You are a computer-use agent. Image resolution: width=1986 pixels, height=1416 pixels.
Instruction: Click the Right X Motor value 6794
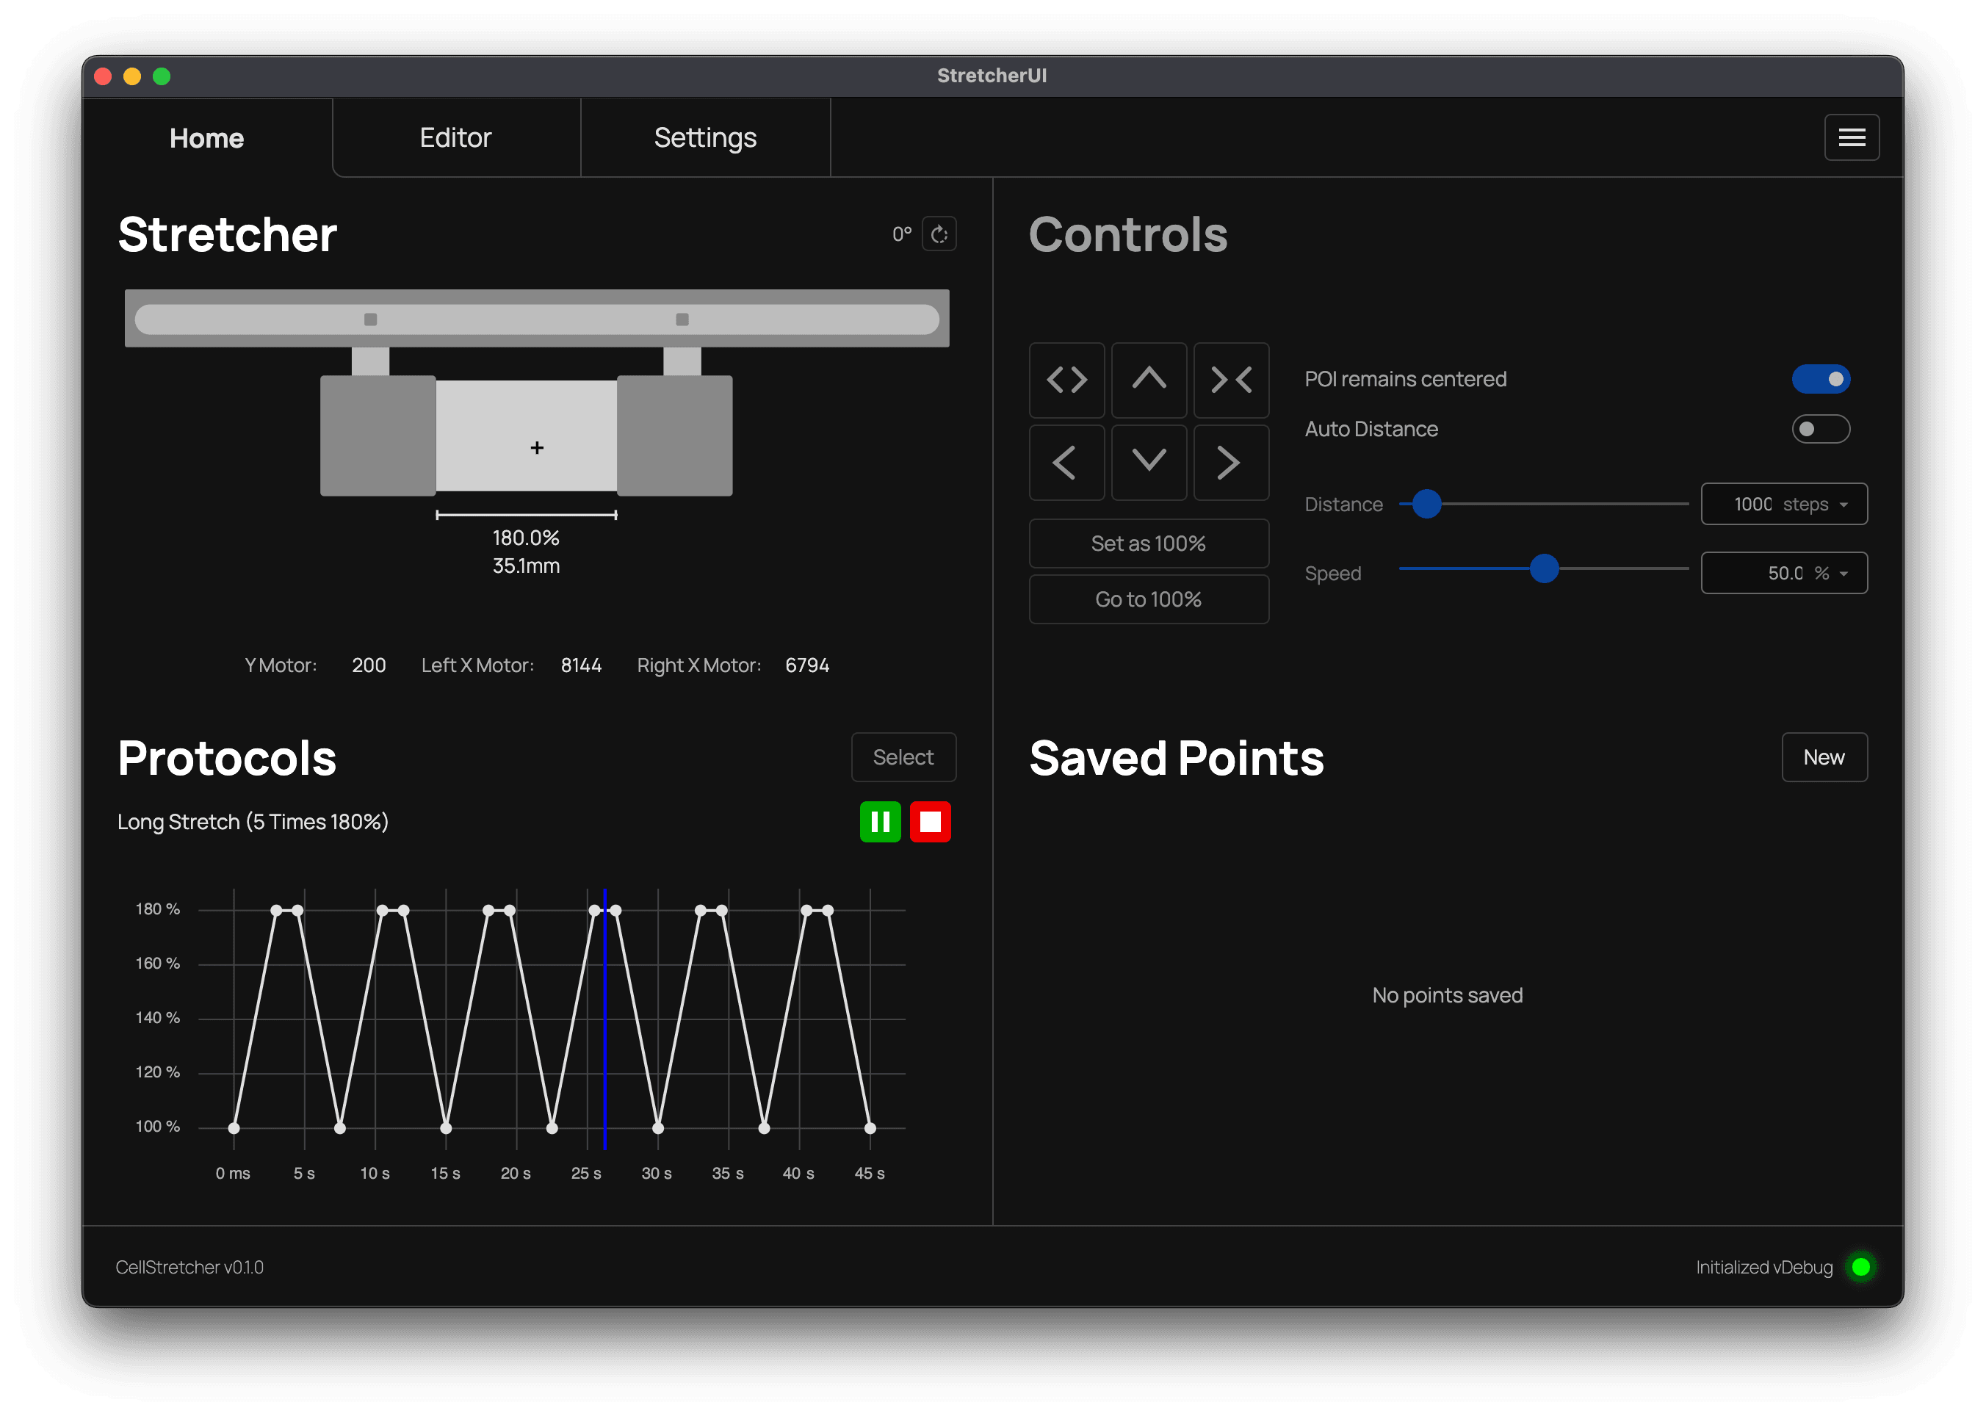[x=806, y=665]
